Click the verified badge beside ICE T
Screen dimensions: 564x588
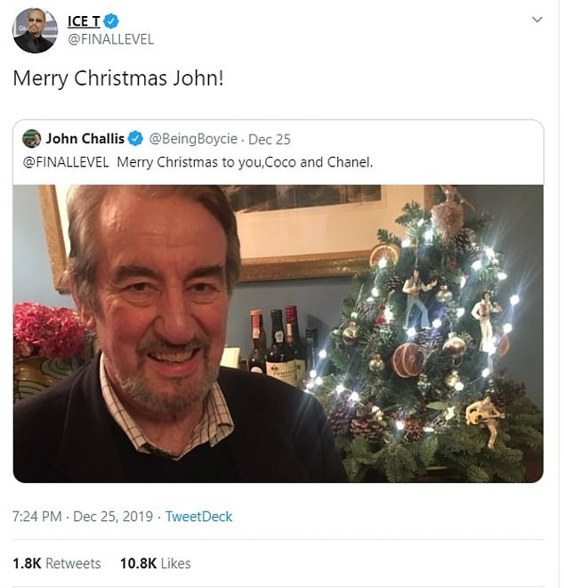pos(111,21)
